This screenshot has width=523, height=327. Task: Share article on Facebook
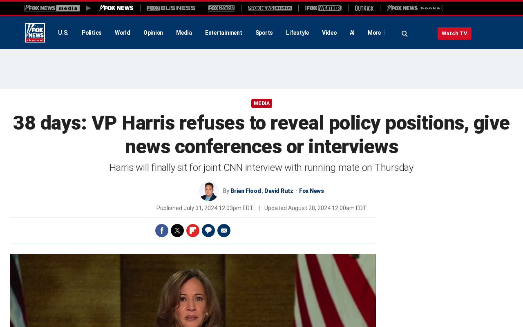point(162,231)
